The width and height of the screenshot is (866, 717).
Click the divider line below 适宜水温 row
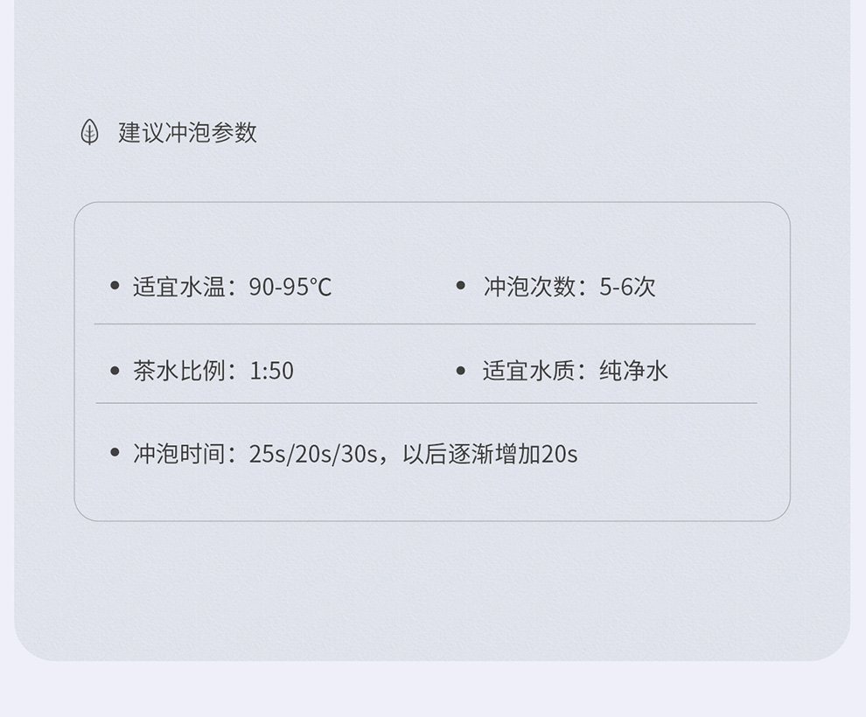[x=425, y=324]
